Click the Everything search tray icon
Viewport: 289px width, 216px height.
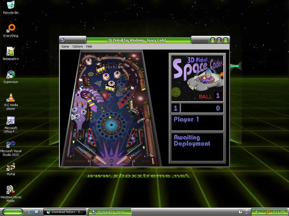point(268,212)
